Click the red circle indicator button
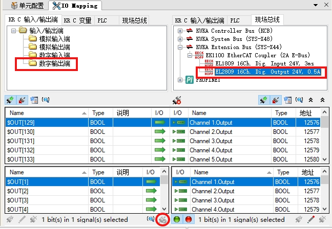Image resolution: width=332 pixels, height=229 pixels. pyautogui.click(x=188, y=219)
